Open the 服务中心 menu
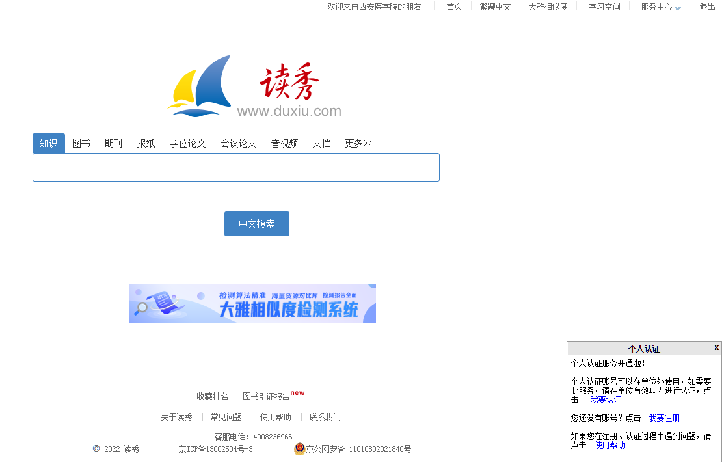This screenshot has height=462, width=722. point(656,7)
